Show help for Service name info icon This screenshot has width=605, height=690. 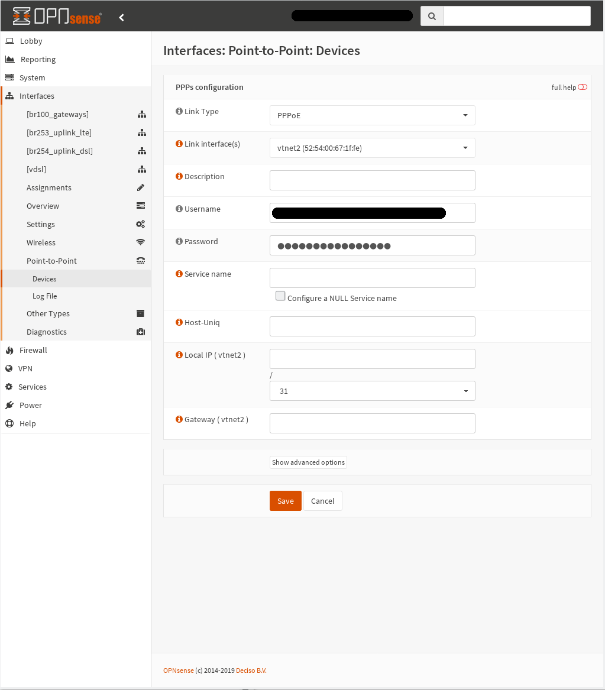coord(179,274)
